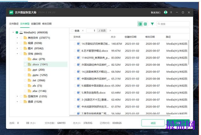The width and height of the screenshot is (201, 135).
Task: Select file 14.[话剧表演艺术概论] row name
Action: tap(95, 71)
